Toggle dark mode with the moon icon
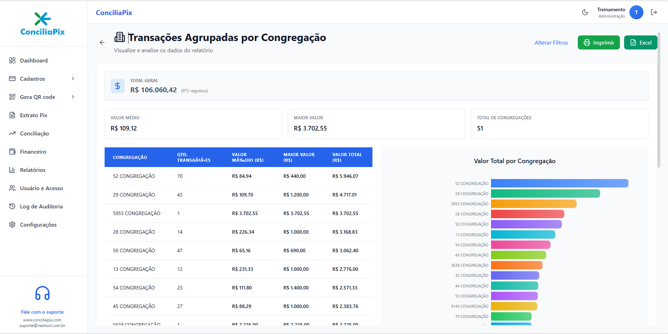This screenshot has width=668, height=334. tap(585, 12)
